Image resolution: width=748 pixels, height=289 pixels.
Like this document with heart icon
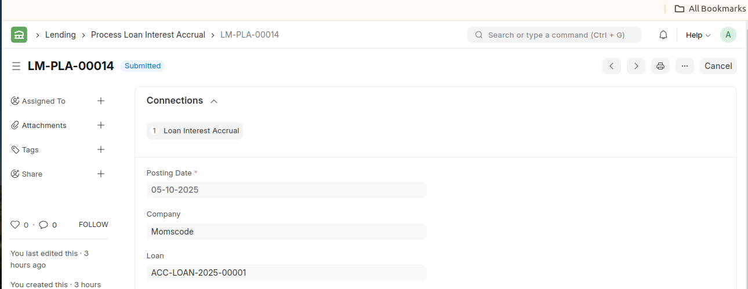[15, 225]
